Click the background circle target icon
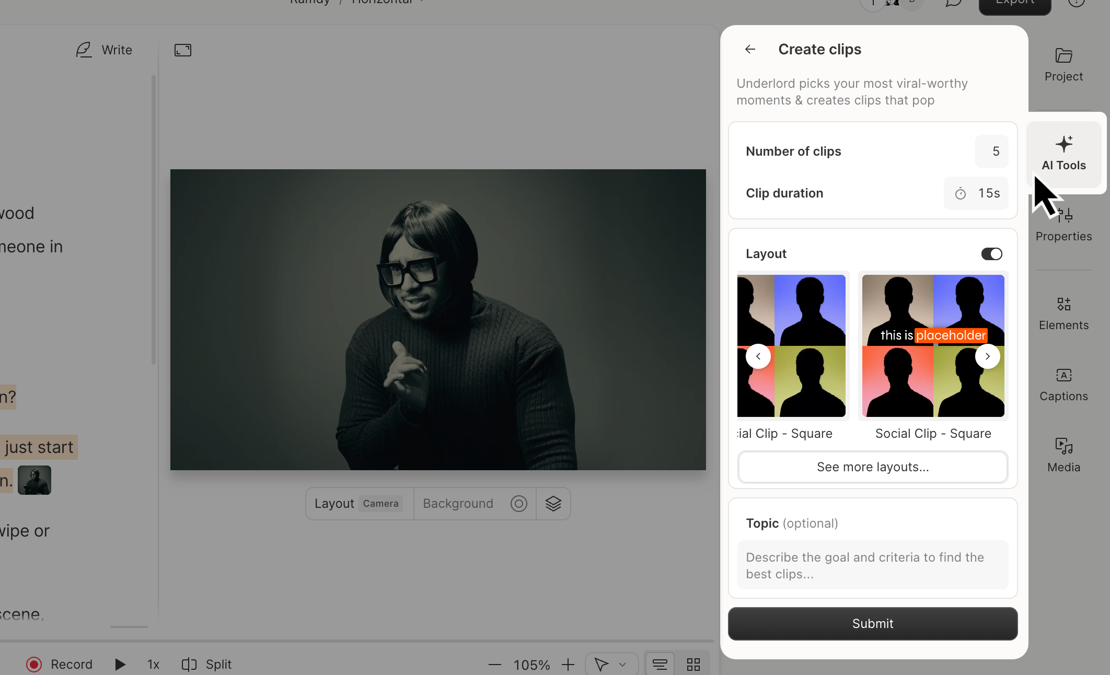Viewport: 1110px width, 675px height. coord(518,504)
